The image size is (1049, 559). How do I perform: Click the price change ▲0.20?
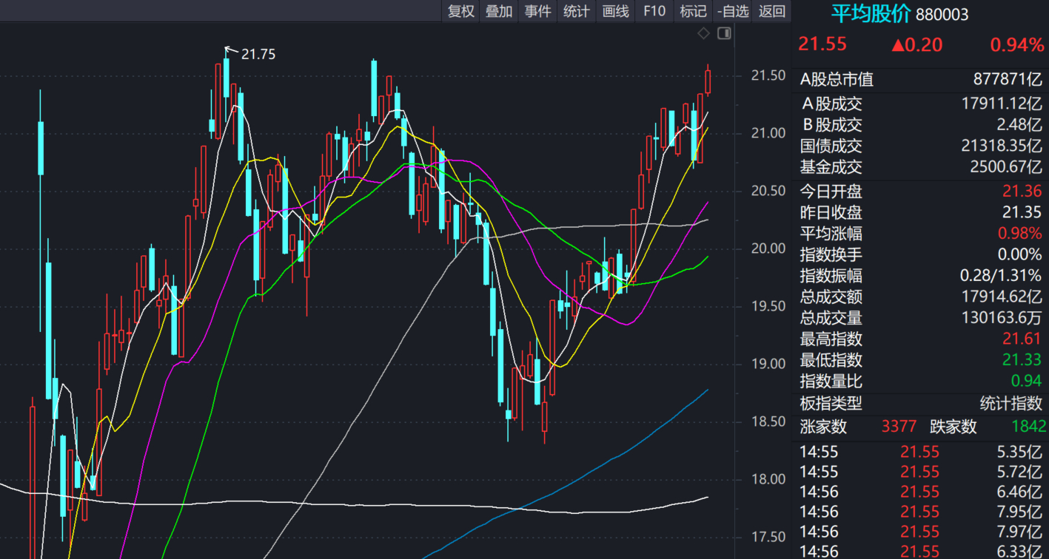916,45
